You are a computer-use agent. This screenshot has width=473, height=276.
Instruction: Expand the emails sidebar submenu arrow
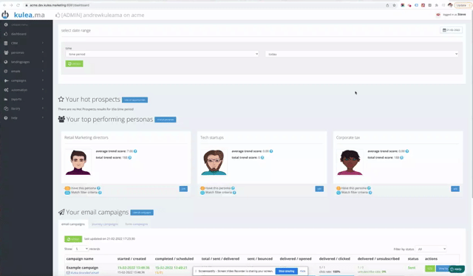point(43,71)
